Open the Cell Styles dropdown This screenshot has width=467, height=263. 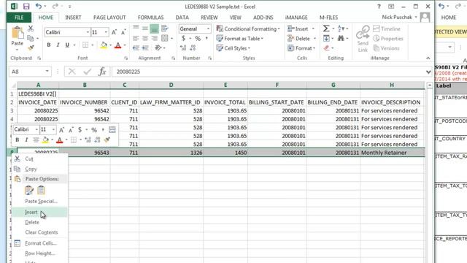(x=233, y=48)
